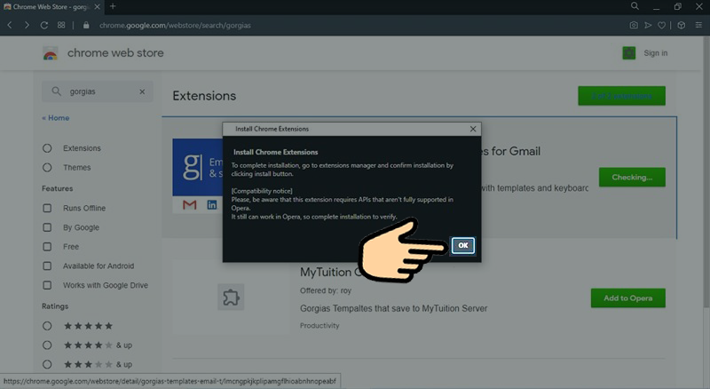Click the Gmail icon on Gorgias card
The height and width of the screenshot is (389, 710).
[x=190, y=205]
